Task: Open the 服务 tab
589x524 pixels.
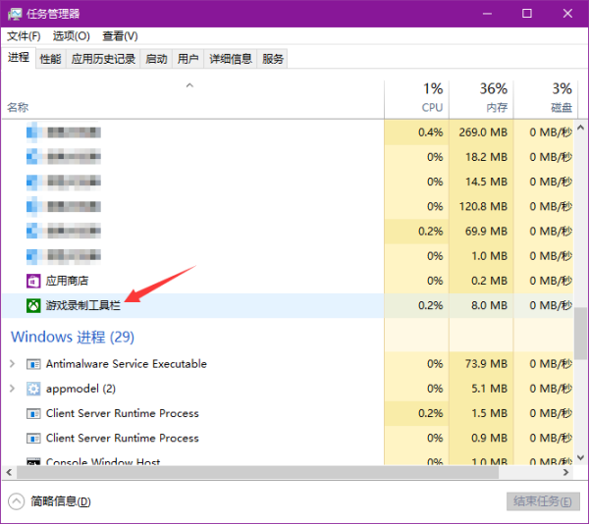Action: [272, 59]
